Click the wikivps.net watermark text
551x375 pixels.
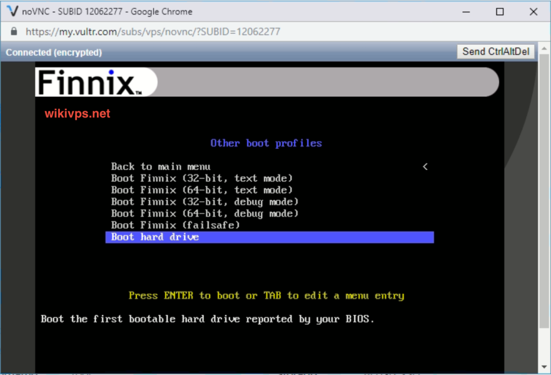pos(77,113)
